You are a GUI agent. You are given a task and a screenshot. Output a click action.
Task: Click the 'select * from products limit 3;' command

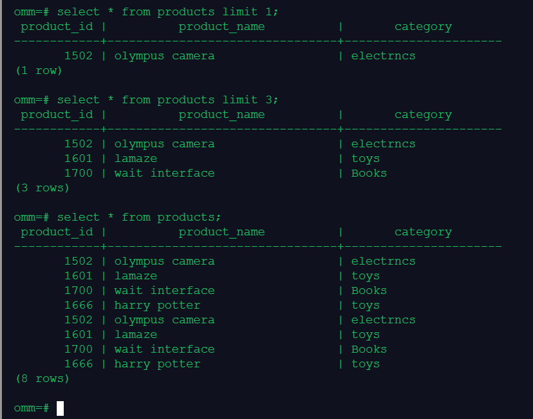point(168,100)
